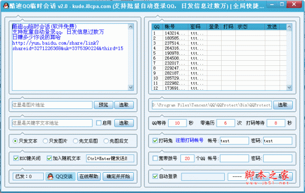Click the 打码等待 seconds field

coord(276,123)
